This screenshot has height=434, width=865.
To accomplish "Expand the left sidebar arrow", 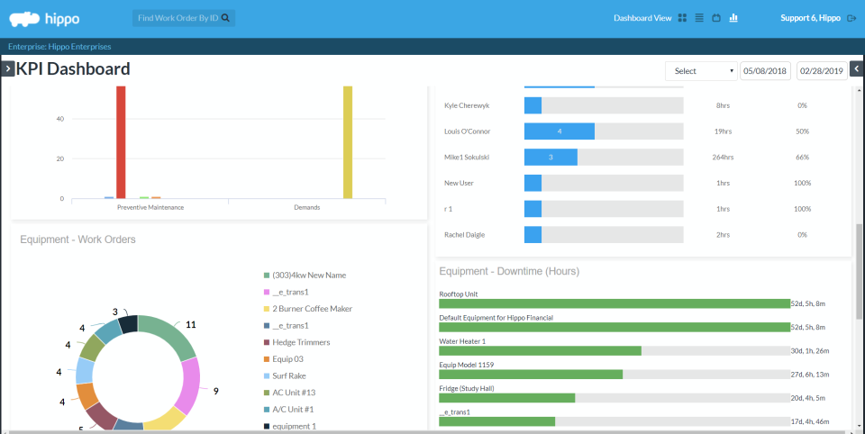I will [x=8, y=68].
